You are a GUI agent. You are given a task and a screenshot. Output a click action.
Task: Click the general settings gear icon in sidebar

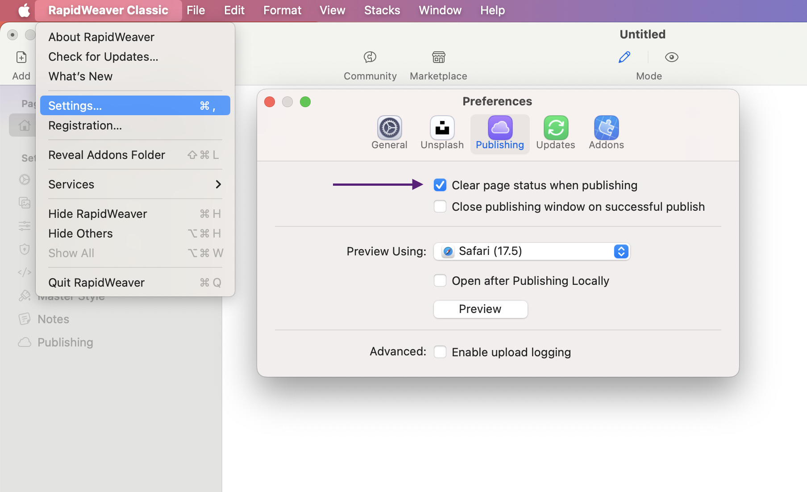pyautogui.click(x=25, y=179)
